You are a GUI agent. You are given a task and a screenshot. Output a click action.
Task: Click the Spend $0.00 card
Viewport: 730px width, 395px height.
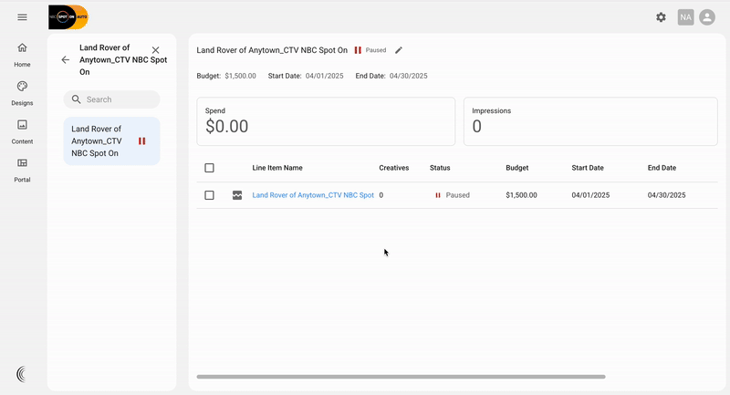(x=326, y=121)
